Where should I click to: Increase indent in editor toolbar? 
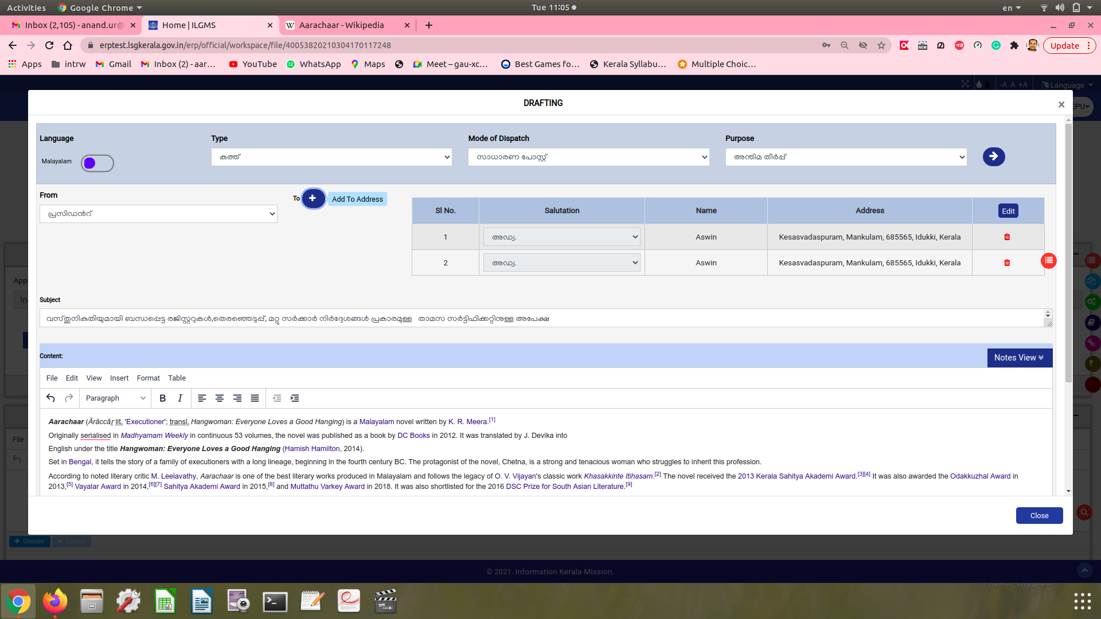pyautogui.click(x=295, y=398)
